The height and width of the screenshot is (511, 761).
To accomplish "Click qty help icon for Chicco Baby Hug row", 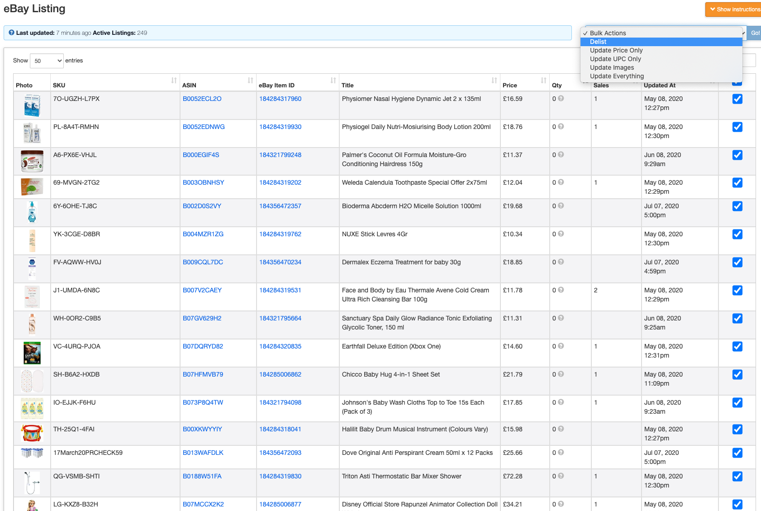I will (x=561, y=374).
